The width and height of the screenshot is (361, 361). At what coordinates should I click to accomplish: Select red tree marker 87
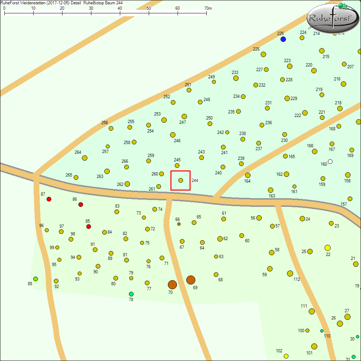49,199
